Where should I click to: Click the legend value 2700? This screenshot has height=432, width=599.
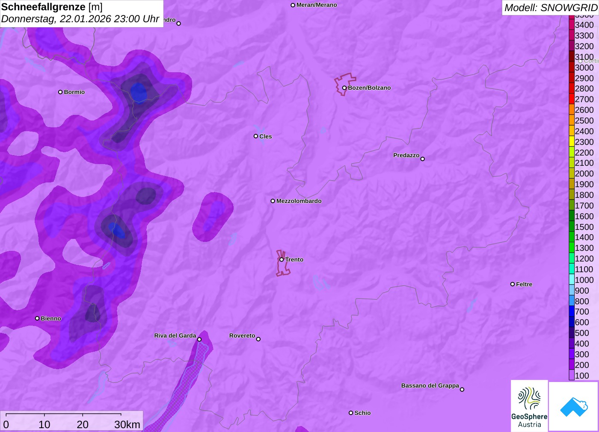pyautogui.click(x=584, y=100)
